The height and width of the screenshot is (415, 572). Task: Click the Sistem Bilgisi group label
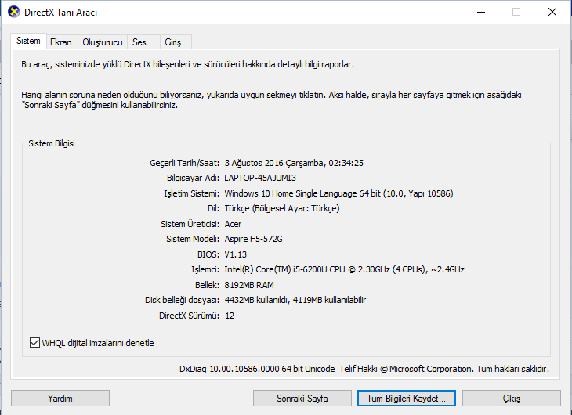52,143
